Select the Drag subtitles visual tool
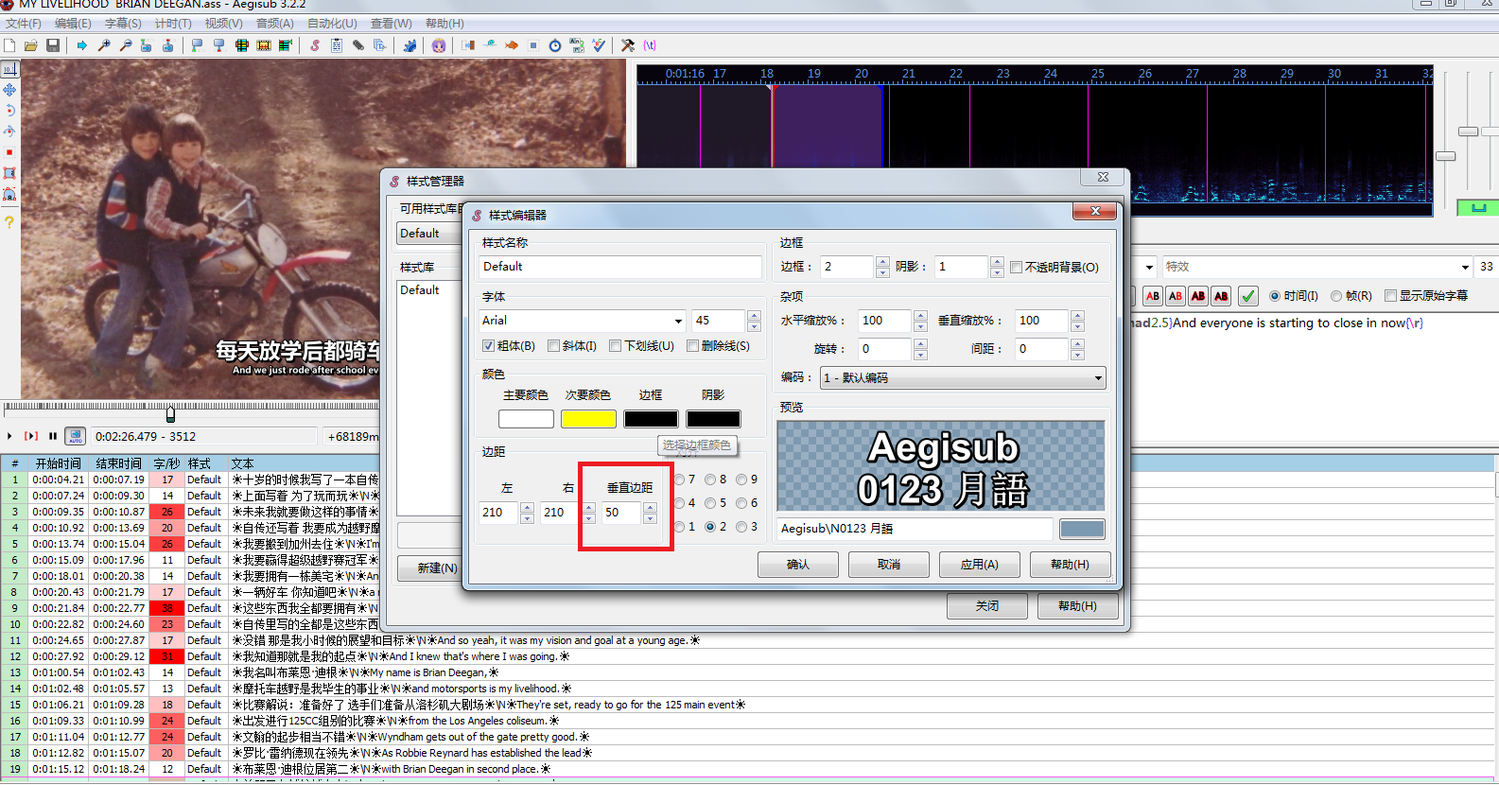 point(9,90)
